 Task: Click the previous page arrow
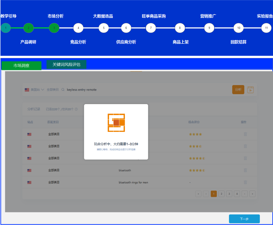tap(206, 194)
